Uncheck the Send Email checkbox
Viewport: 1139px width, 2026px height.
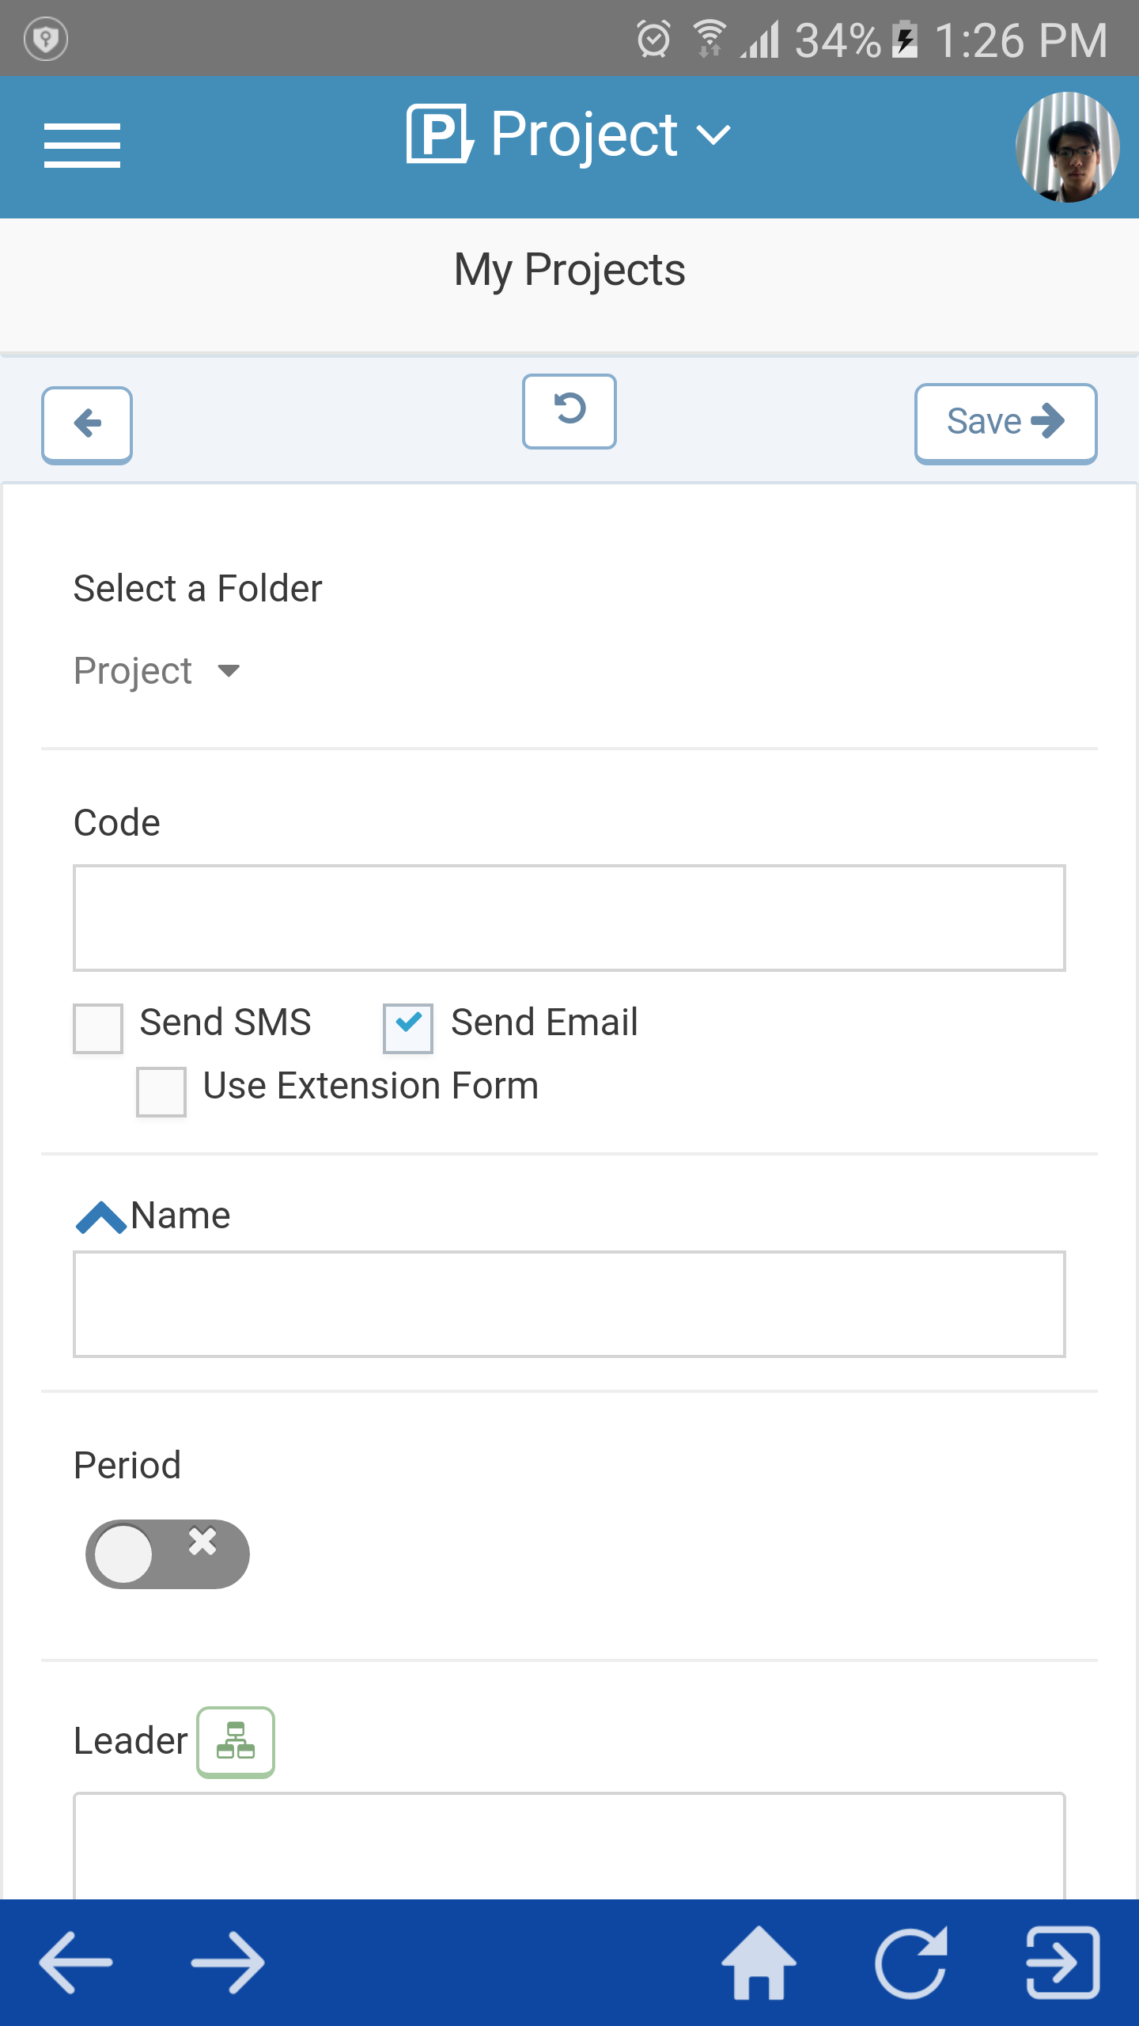[408, 1028]
